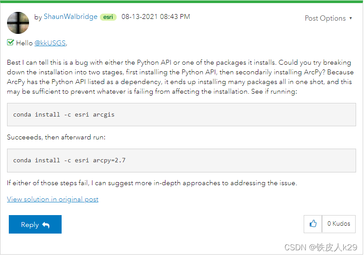Screen dimensions: 364x256
Task: Select the kudos thumb outline icon
Action: tap(313, 224)
